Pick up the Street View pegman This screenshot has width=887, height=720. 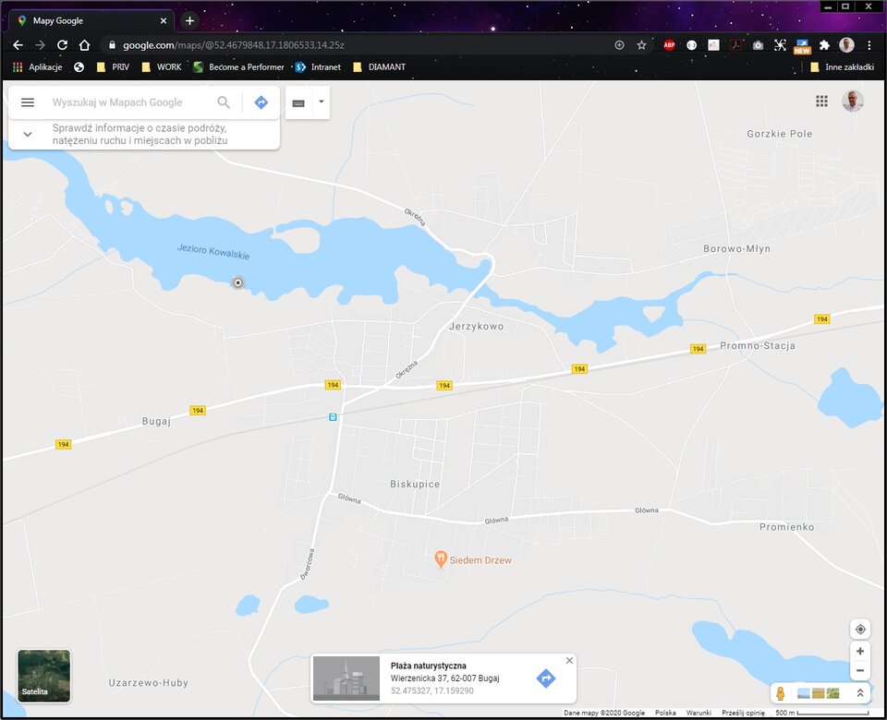[x=781, y=693]
